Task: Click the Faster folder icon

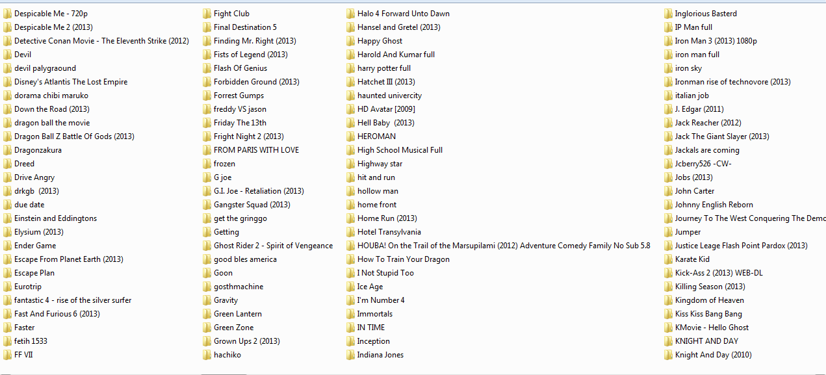Action: click(7, 328)
